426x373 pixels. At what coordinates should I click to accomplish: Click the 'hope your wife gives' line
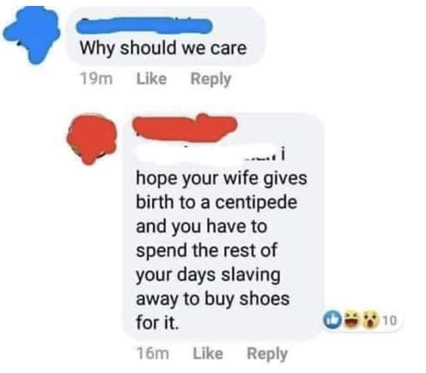[222, 179]
